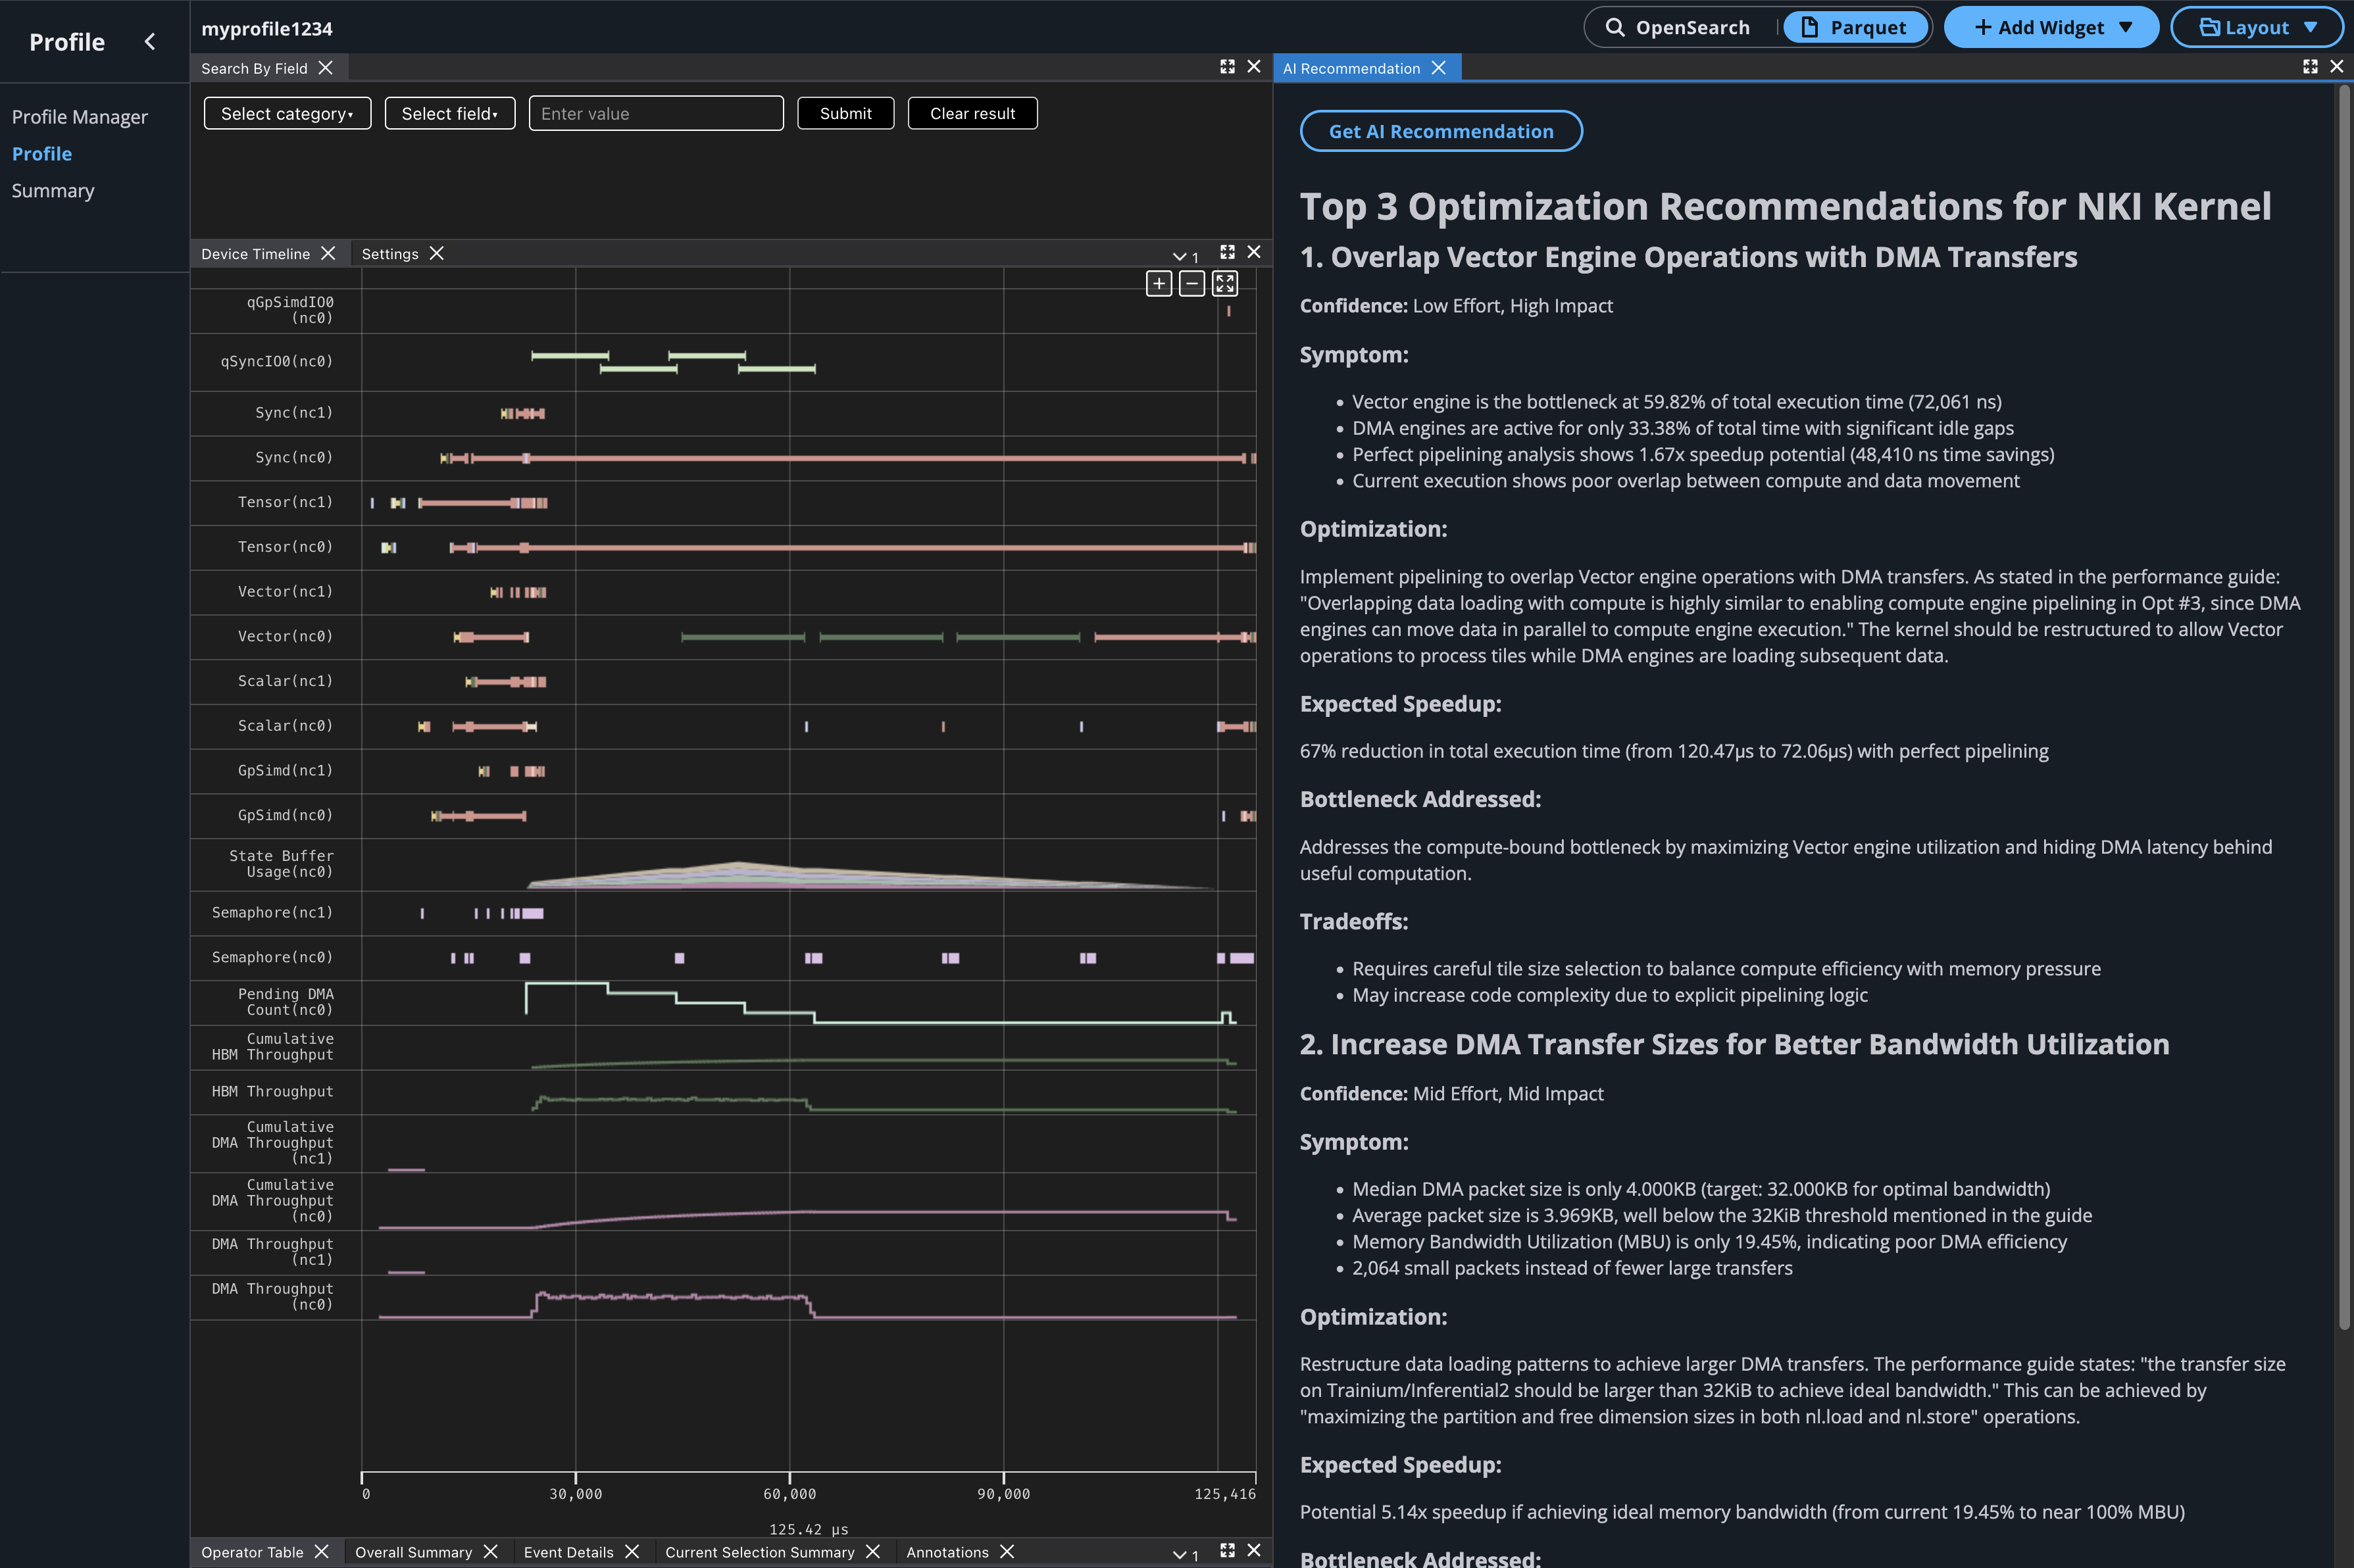Image resolution: width=2354 pixels, height=1568 pixels.
Task: Open the Select category dropdown
Action: click(287, 113)
